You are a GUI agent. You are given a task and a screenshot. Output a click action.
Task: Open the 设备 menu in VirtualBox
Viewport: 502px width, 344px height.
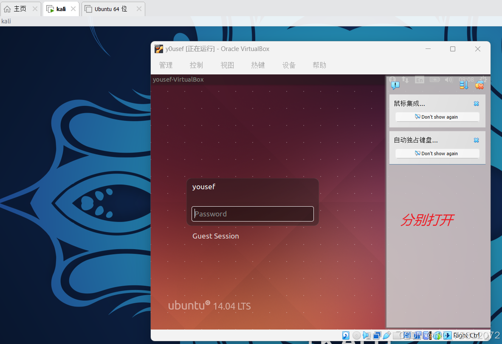[x=289, y=65]
